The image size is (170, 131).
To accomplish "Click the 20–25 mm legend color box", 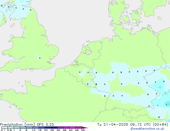I will [x=48, y=128].
